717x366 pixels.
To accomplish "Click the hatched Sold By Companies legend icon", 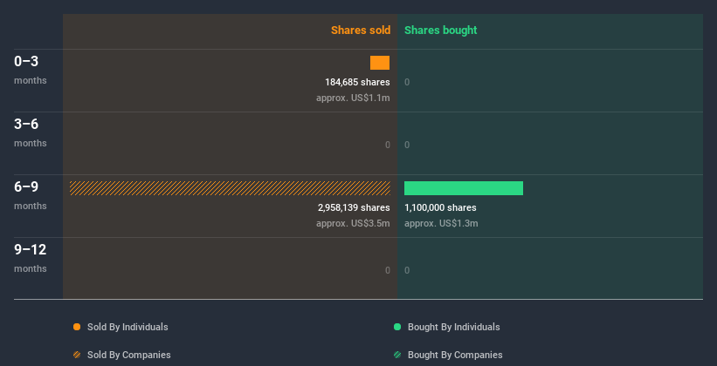I will pos(77,355).
